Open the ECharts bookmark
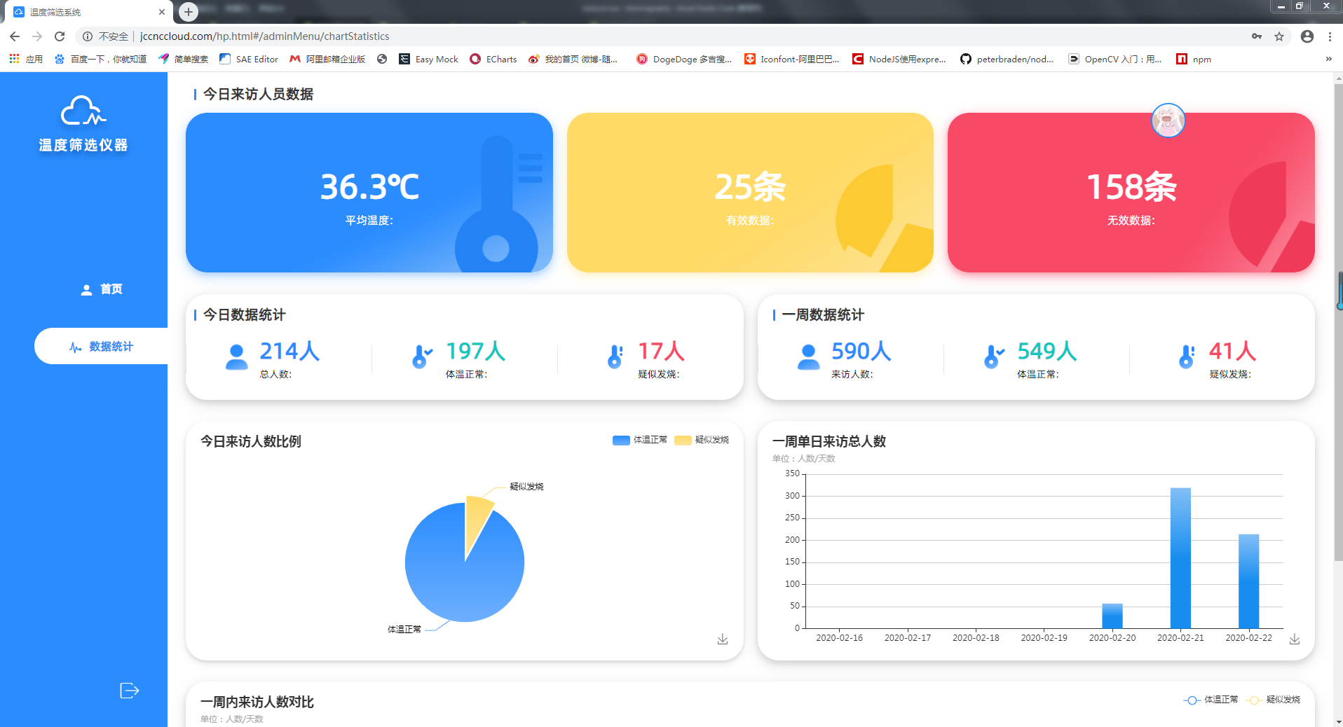The height and width of the screenshot is (727, 1343). [493, 60]
